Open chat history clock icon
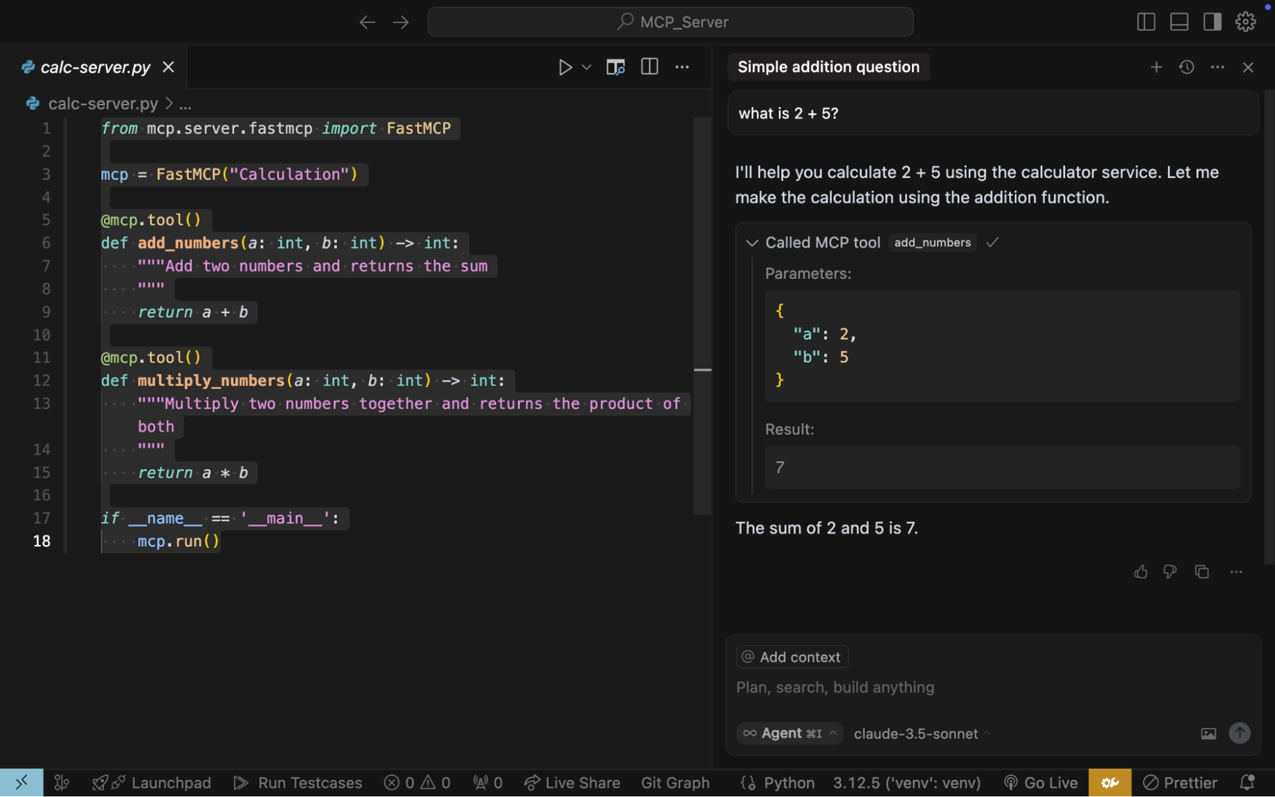Viewport: 1275px width, 797px height. tap(1186, 67)
